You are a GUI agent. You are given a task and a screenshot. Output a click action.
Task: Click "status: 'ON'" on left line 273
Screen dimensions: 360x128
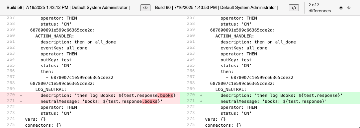[56, 113]
